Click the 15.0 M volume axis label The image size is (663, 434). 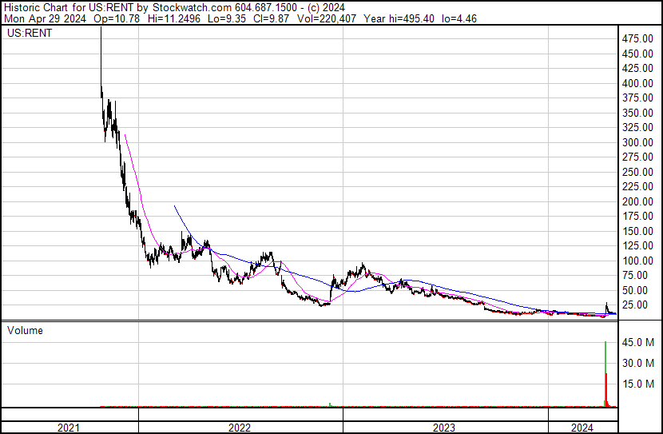[638, 384]
